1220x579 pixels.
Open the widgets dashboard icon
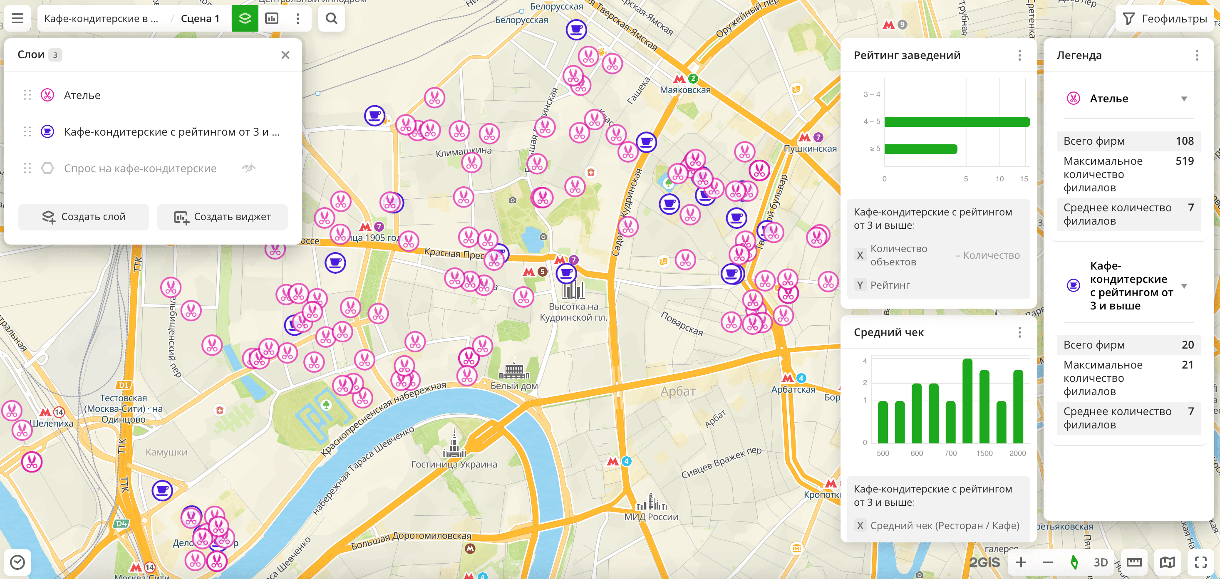[271, 18]
